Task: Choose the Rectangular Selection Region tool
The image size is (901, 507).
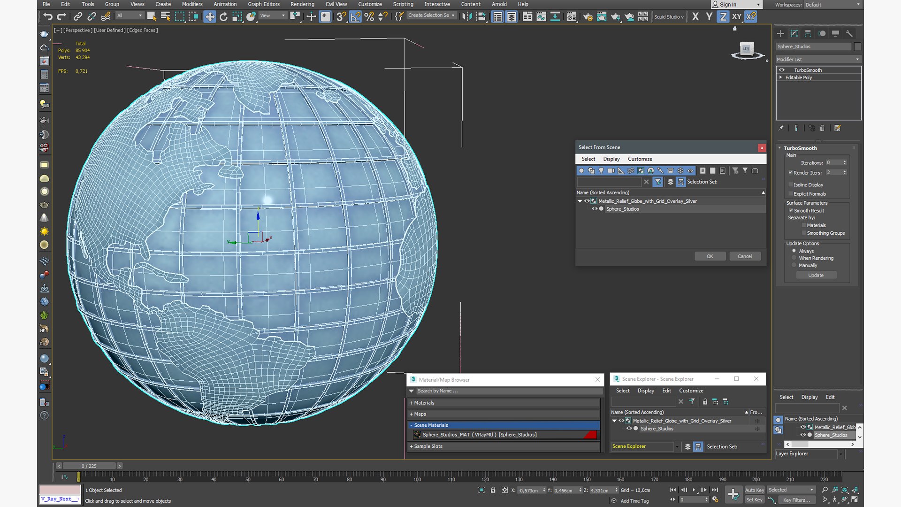Action: click(179, 17)
